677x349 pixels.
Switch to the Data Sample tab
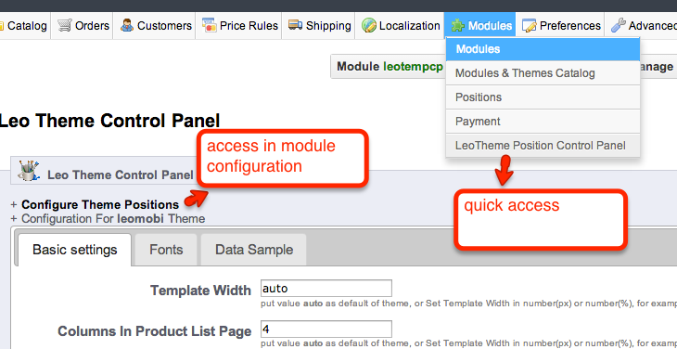click(x=254, y=250)
